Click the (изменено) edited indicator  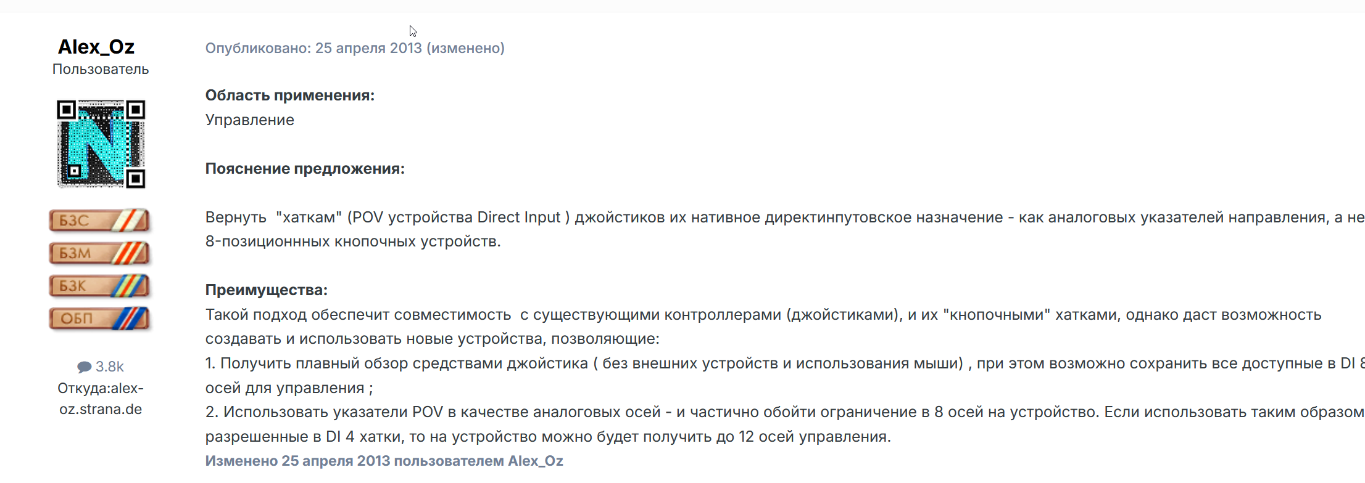point(465,48)
